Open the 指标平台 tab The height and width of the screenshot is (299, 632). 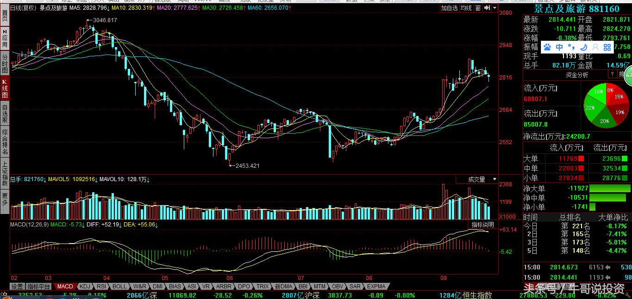(39, 287)
